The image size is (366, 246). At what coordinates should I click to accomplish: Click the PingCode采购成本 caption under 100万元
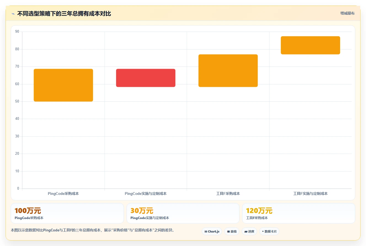tap(29, 218)
